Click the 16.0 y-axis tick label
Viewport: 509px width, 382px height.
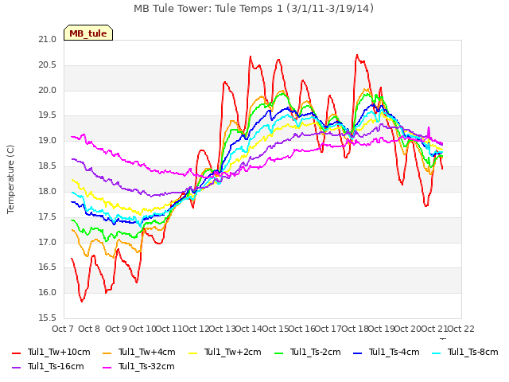tap(48, 292)
